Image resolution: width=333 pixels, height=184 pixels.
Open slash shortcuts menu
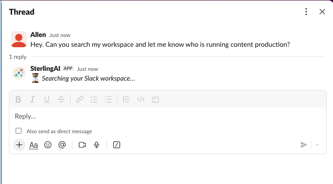117,145
